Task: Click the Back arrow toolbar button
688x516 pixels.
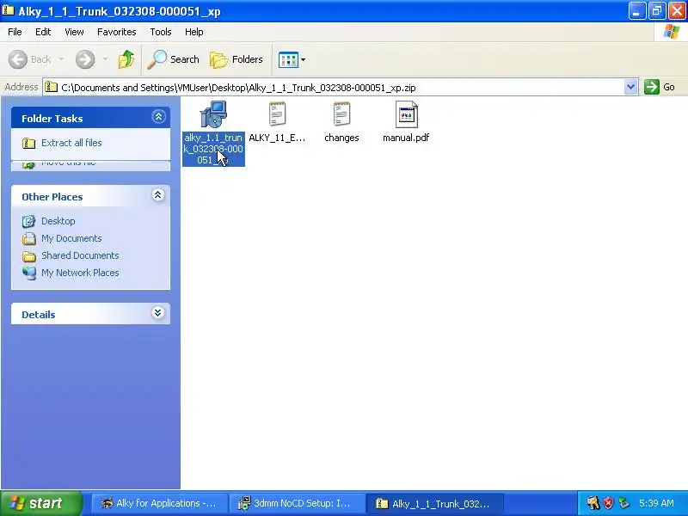Action: [x=18, y=59]
